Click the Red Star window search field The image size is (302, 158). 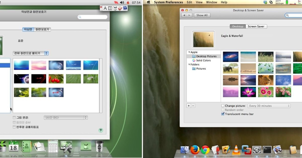93,17
